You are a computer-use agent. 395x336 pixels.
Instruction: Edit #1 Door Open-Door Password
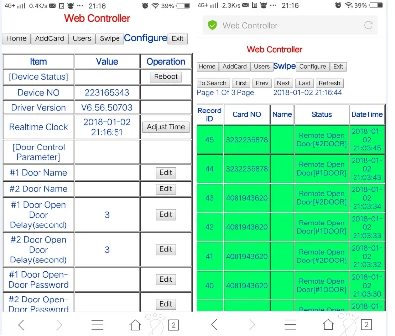click(166, 279)
